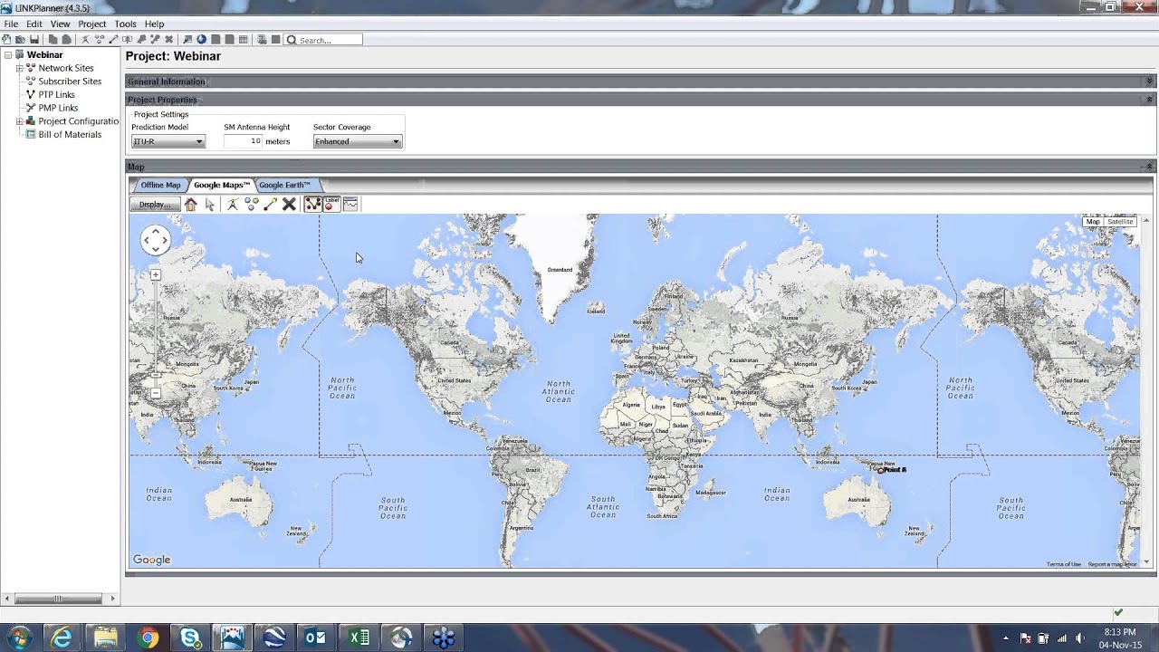Toggle the Label display button on map toolbar
This screenshot has width=1159, height=652.
coord(331,205)
